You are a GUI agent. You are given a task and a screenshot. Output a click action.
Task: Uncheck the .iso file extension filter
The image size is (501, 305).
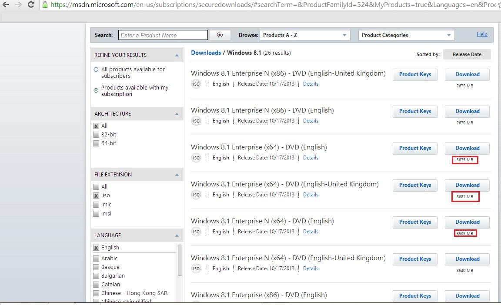pyautogui.click(x=96, y=196)
